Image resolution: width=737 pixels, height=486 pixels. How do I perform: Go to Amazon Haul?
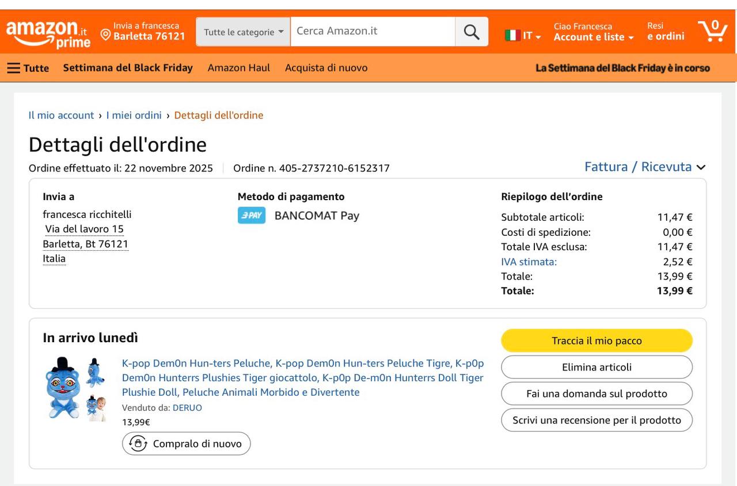[238, 68]
